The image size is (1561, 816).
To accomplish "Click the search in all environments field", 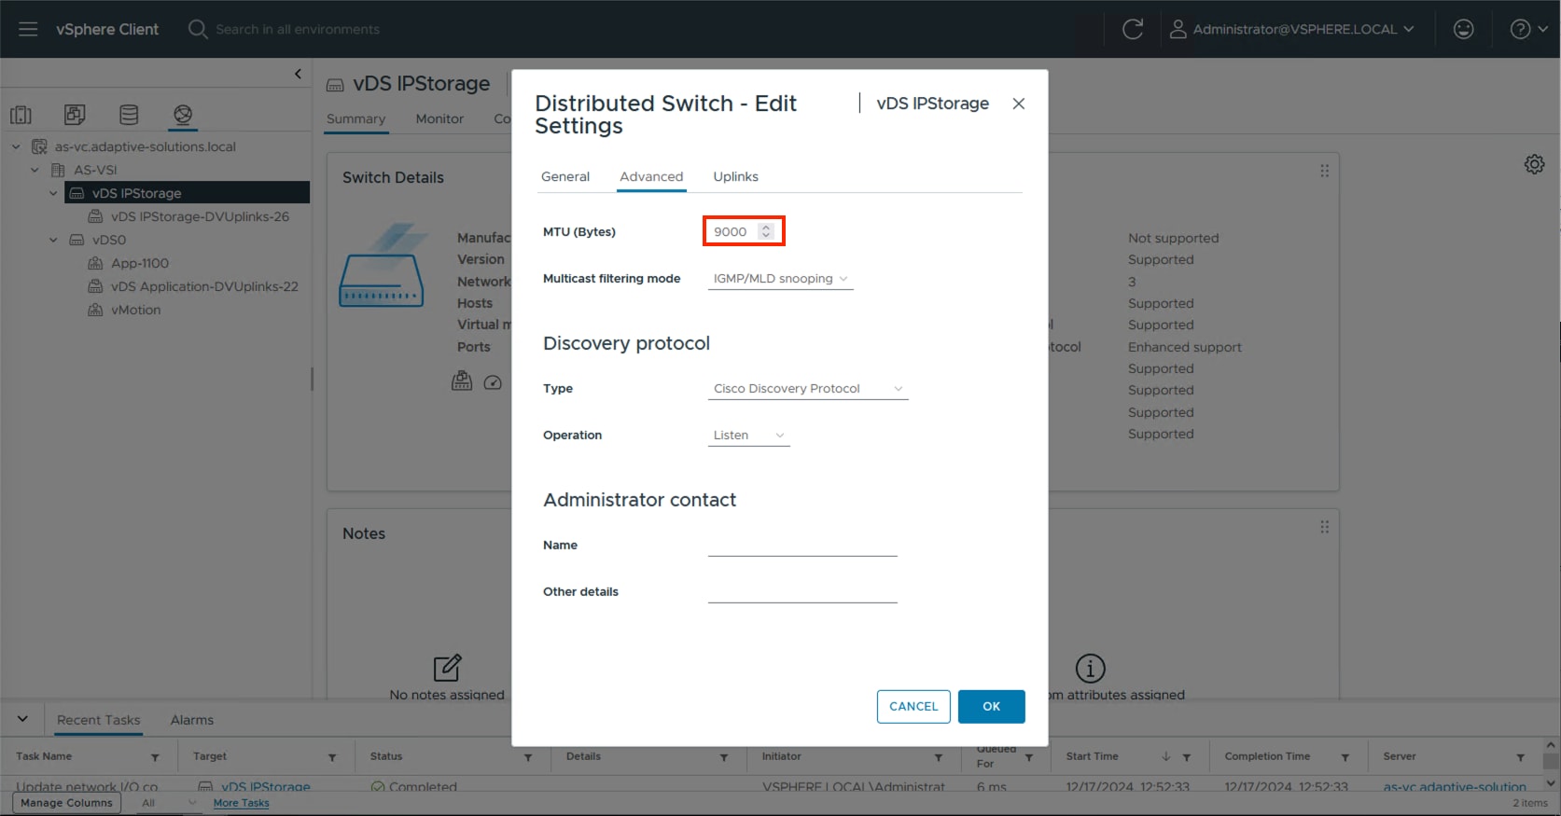I will (298, 29).
